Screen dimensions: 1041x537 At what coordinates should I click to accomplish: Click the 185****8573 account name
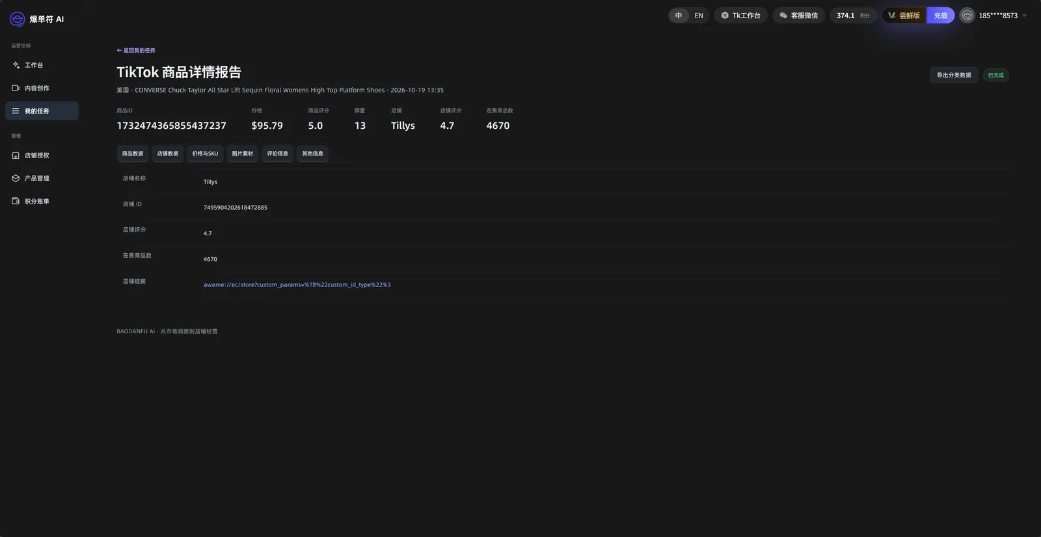tap(998, 16)
